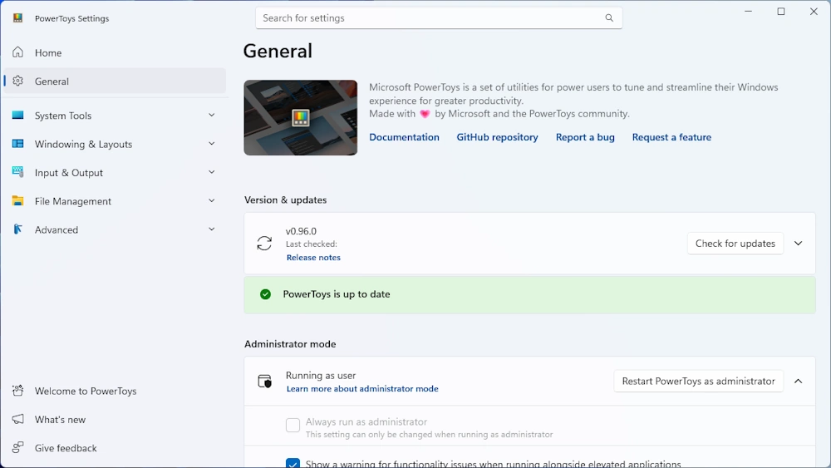
Task: Open dropdown beside Check for updates
Action: point(799,244)
